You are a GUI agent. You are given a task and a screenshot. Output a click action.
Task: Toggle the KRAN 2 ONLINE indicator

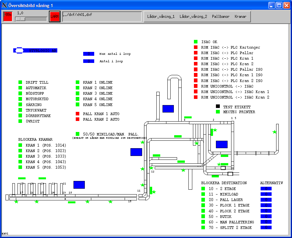(77, 88)
